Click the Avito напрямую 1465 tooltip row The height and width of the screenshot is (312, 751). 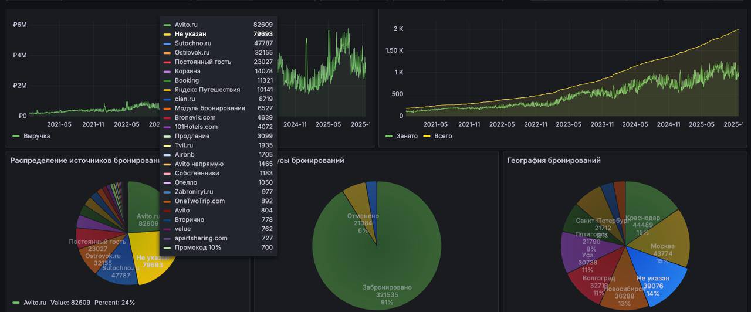tap(218, 164)
